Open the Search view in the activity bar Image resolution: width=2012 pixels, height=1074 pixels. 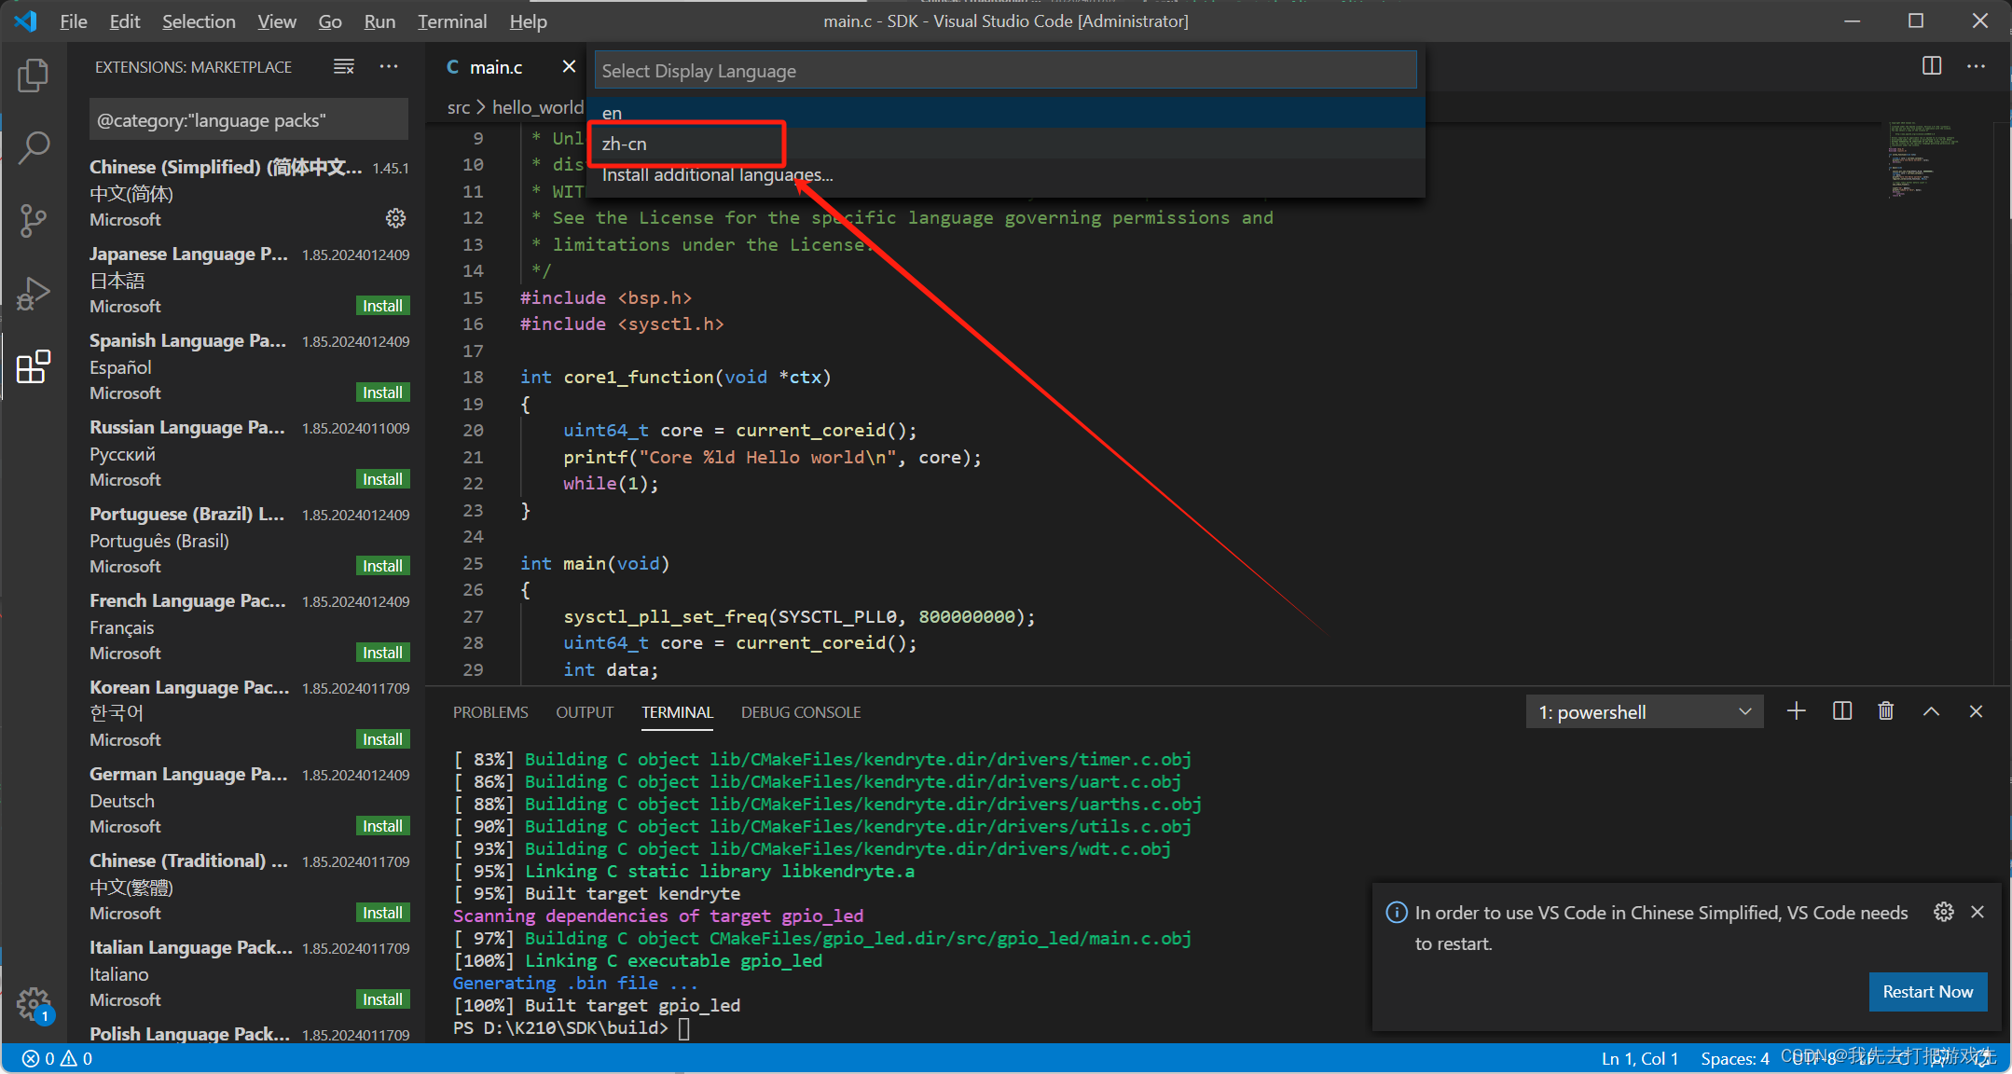[34, 147]
